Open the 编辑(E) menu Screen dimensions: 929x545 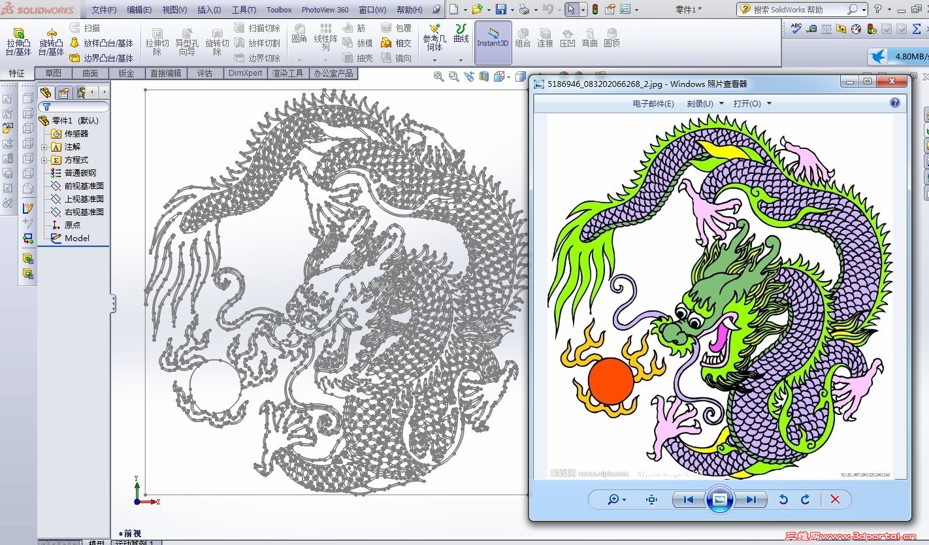(x=139, y=10)
